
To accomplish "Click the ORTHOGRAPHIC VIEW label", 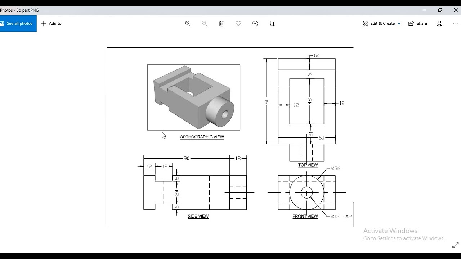I will [x=202, y=137].
